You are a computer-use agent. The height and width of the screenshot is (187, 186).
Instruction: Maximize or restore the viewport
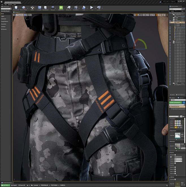pos(167,15)
